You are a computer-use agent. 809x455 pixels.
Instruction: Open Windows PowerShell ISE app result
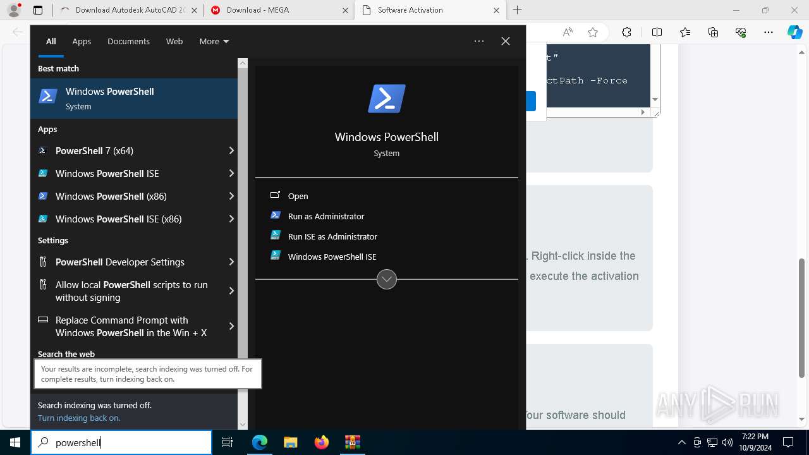click(x=128, y=173)
